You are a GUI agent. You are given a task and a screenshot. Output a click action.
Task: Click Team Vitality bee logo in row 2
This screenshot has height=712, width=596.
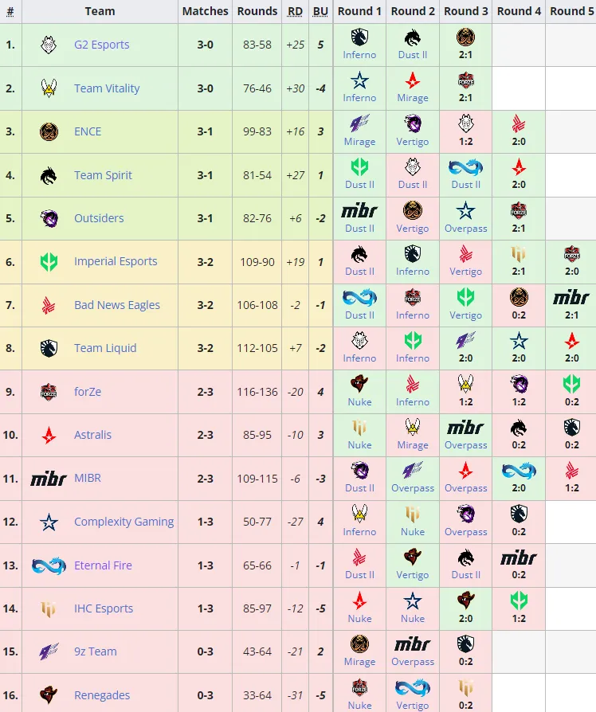coord(49,88)
